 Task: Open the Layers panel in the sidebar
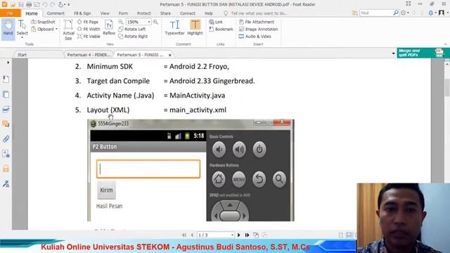click(x=6, y=110)
